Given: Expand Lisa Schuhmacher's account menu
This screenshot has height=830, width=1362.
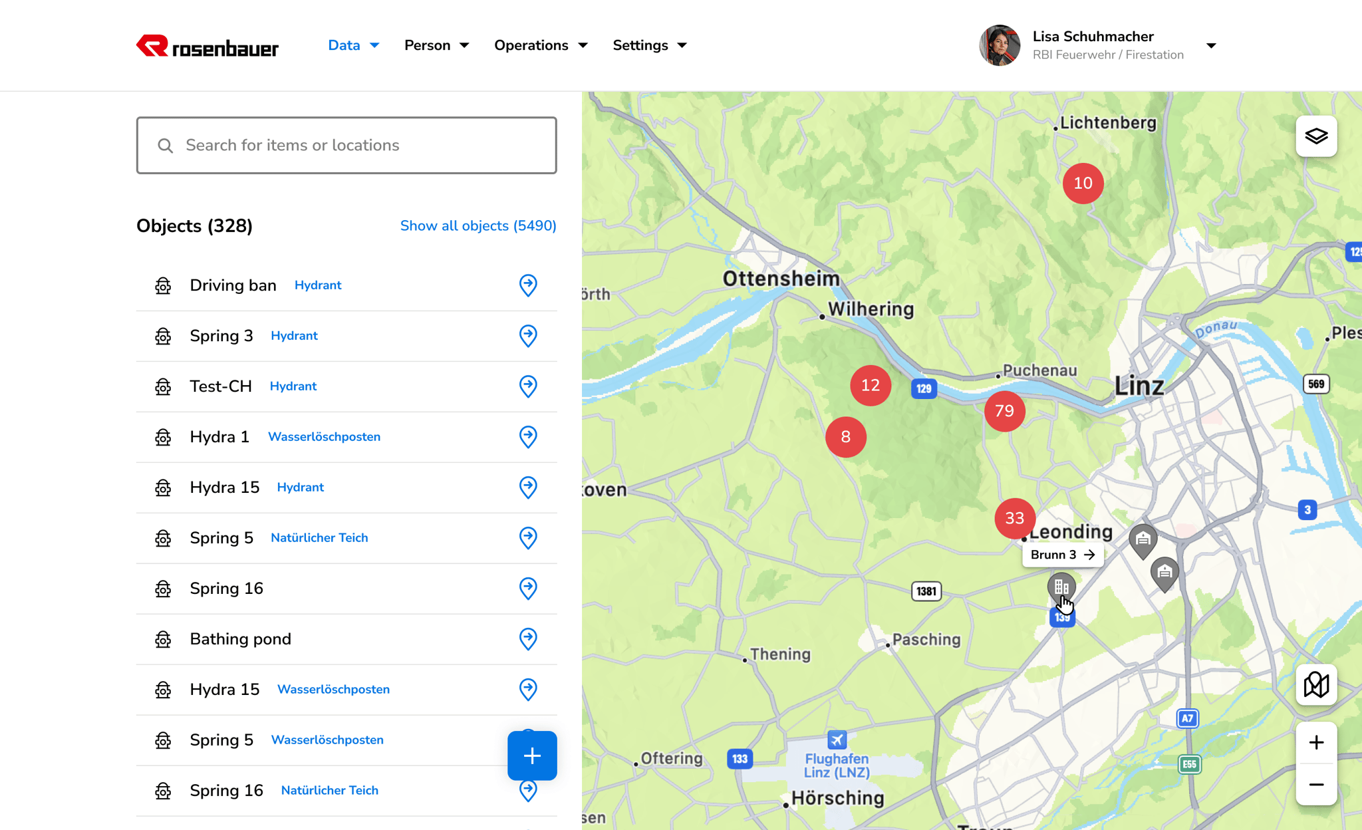Looking at the screenshot, I should [x=1212, y=45].
